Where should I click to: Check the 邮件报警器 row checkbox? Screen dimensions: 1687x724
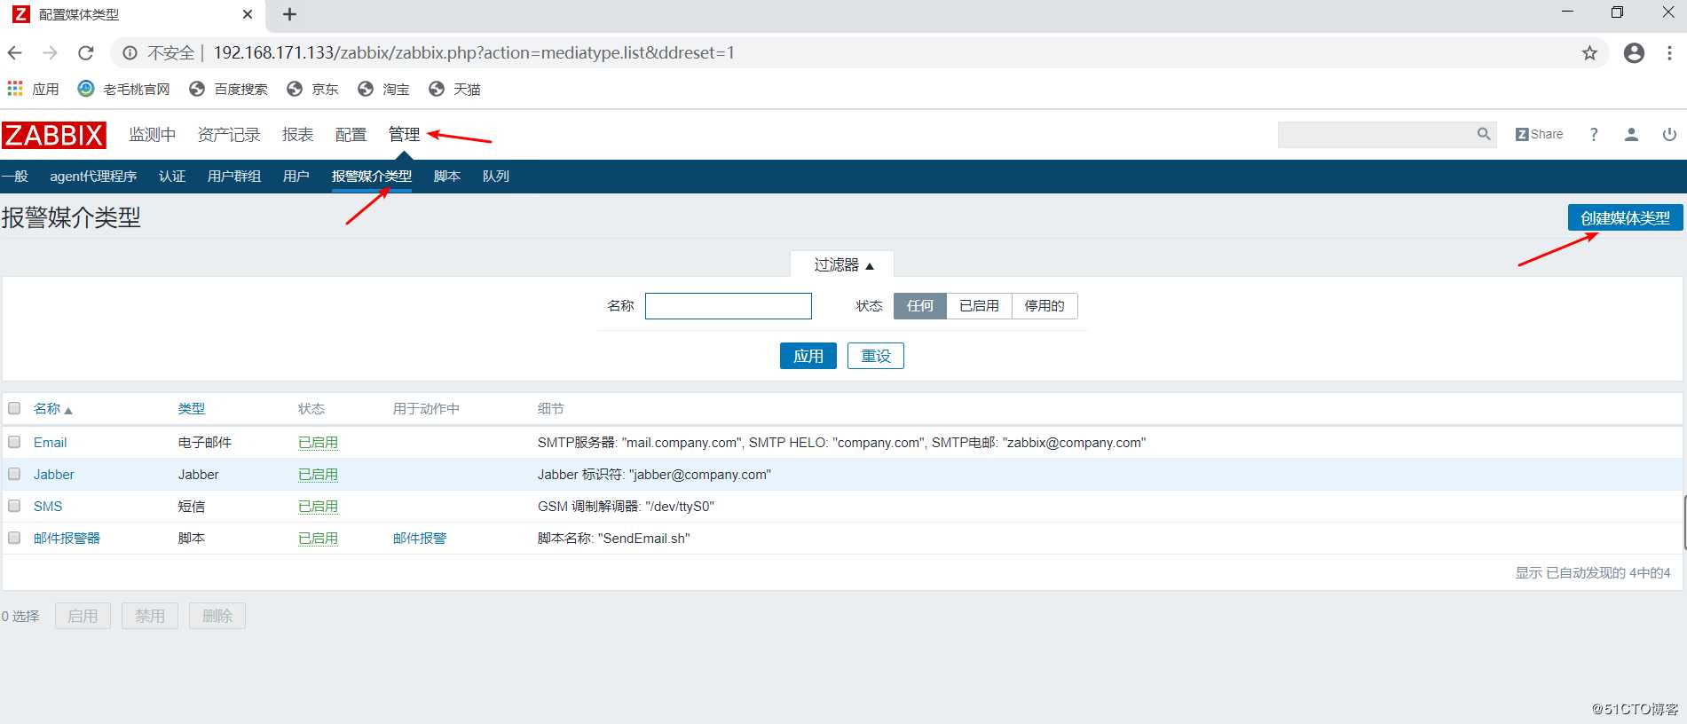pyautogui.click(x=14, y=538)
